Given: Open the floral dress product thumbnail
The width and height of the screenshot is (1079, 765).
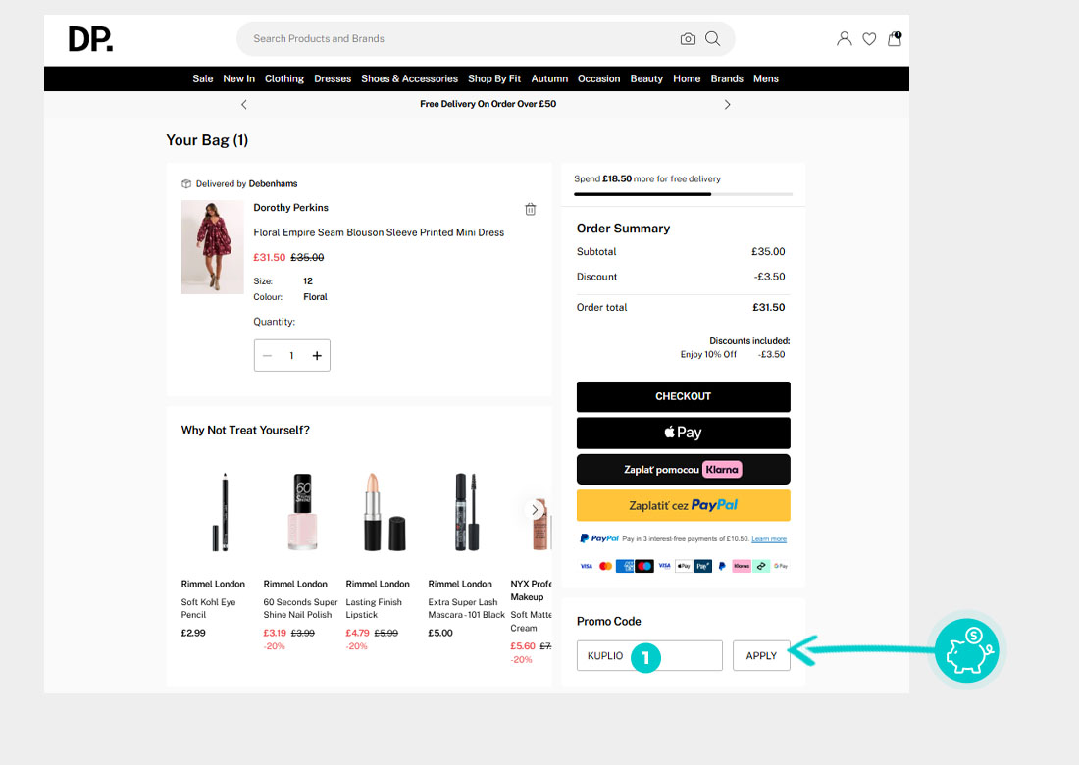Looking at the screenshot, I should 213,247.
